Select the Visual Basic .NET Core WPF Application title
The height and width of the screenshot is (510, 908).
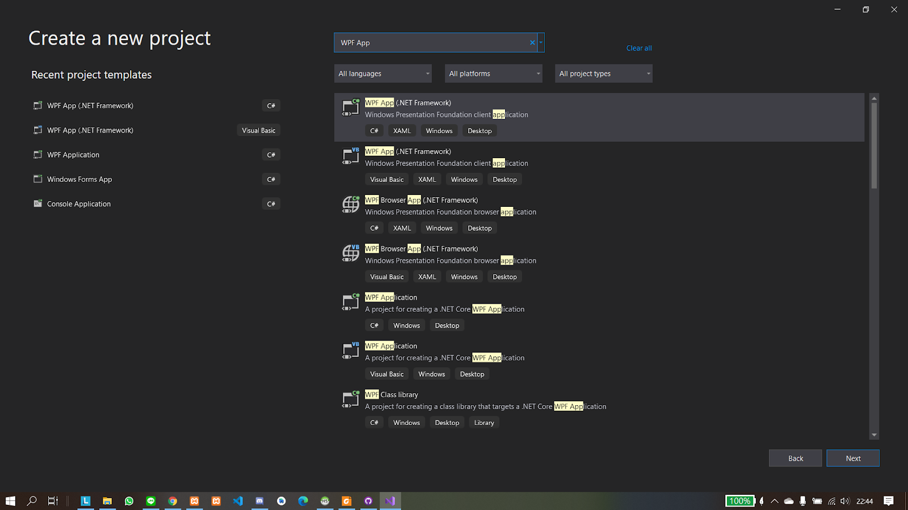coord(391,346)
